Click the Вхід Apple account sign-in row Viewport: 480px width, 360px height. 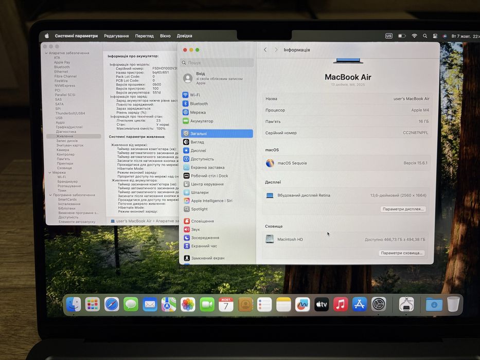coord(217,78)
